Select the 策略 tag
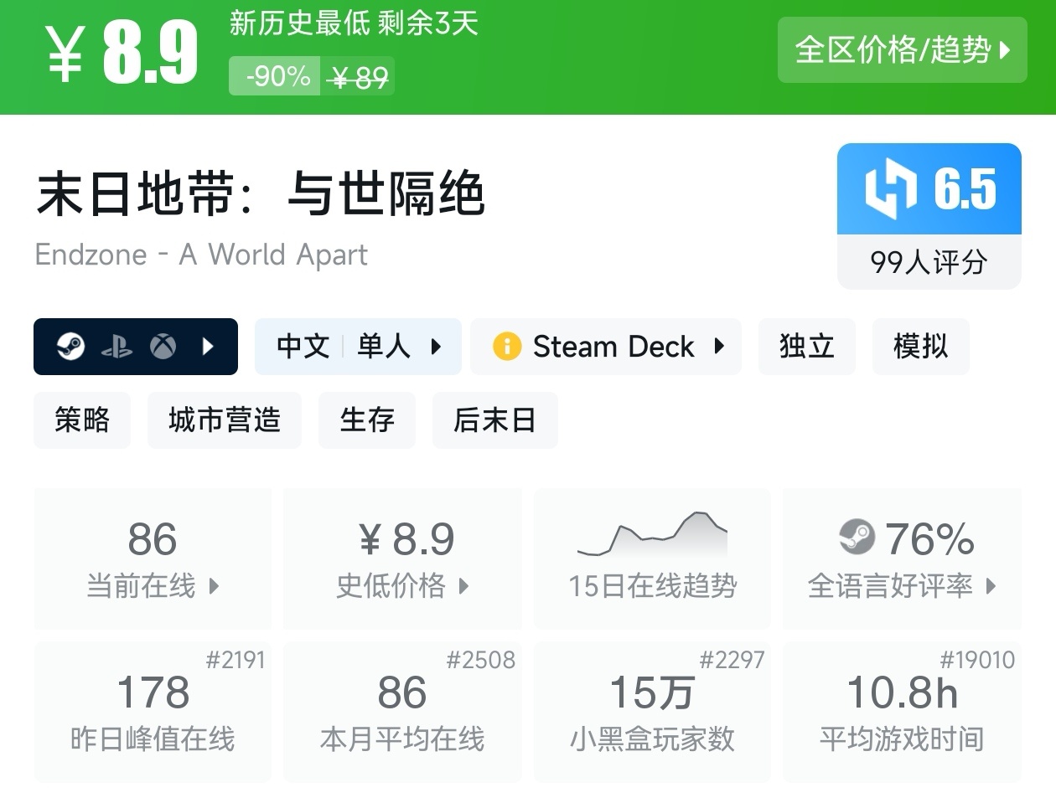Image resolution: width=1056 pixels, height=803 pixels. pyautogui.click(x=82, y=420)
